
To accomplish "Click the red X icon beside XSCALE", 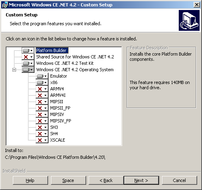I will point(40,140).
